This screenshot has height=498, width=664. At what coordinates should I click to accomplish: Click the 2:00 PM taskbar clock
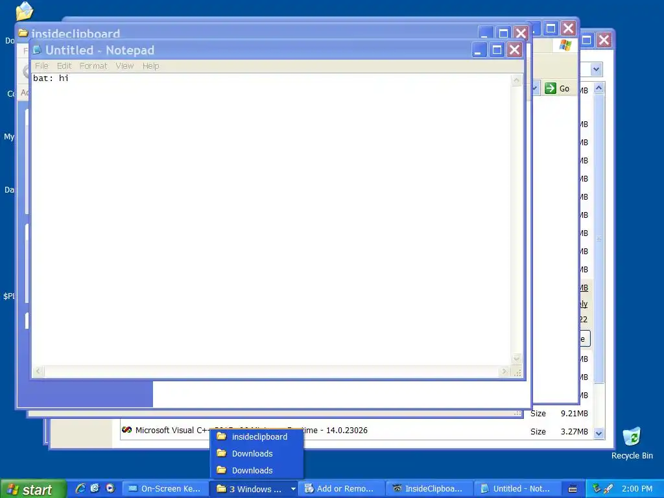point(637,489)
